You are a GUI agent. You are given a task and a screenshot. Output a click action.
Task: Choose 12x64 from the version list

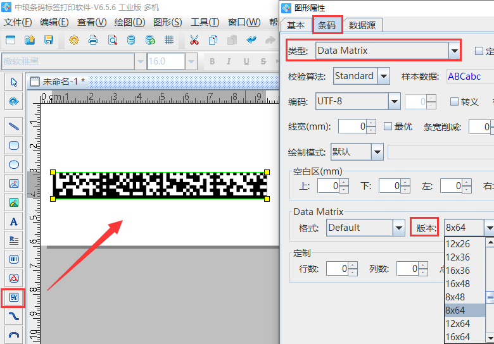458,324
